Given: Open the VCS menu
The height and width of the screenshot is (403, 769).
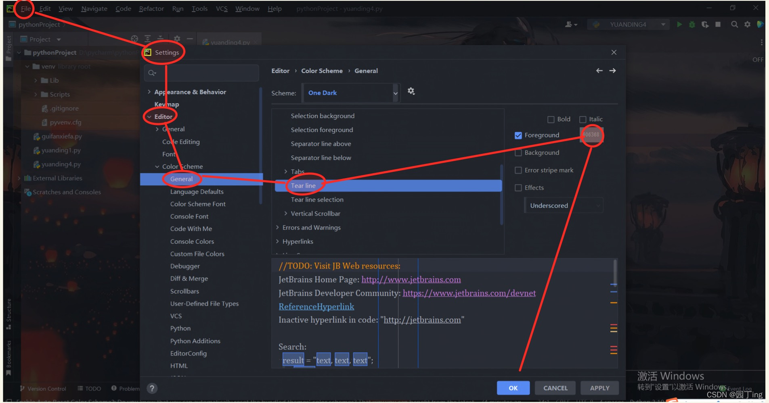Looking at the screenshot, I should (222, 8).
